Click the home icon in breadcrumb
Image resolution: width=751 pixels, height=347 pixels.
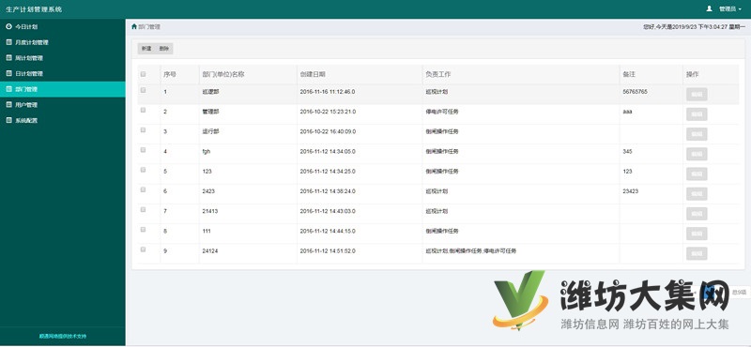(x=134, y=27)
